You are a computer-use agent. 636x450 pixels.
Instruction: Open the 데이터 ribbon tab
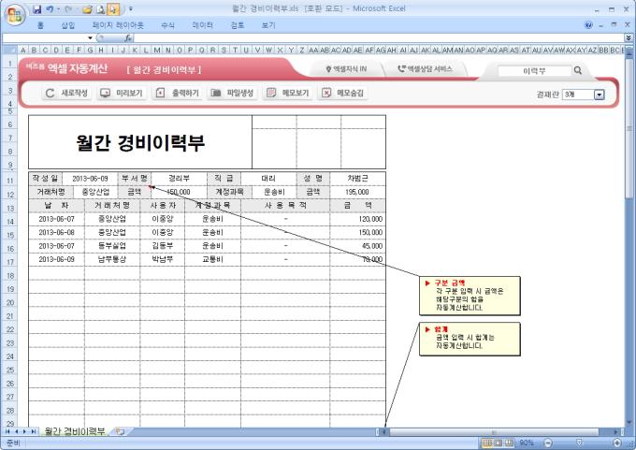point(202,25)
